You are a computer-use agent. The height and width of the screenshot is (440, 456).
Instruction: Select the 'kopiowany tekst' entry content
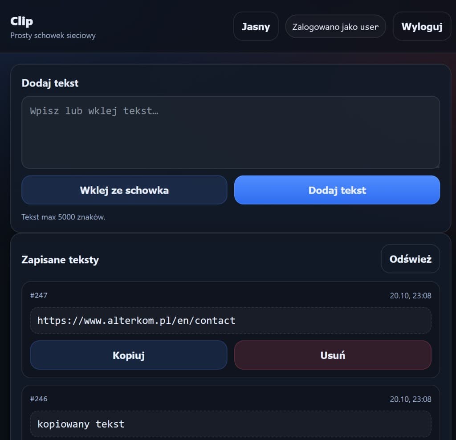pos(81,424)
